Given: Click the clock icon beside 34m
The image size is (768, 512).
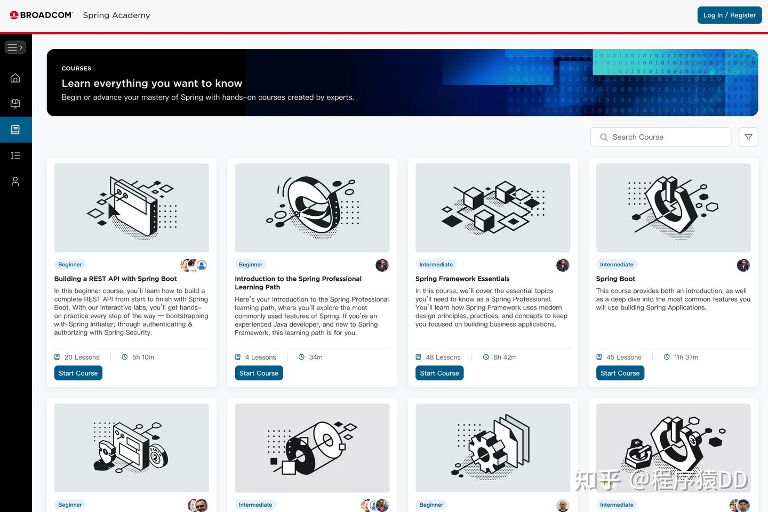Looking at the screenshot, I should pyautogui.click(x=301, y=357).
